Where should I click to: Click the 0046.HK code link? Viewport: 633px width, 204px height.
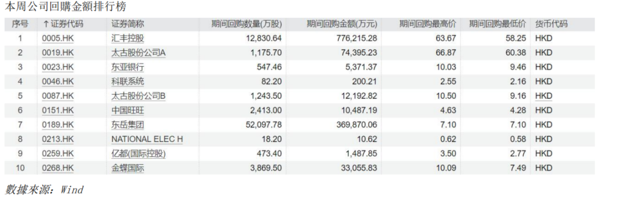(x=58, y=81)
